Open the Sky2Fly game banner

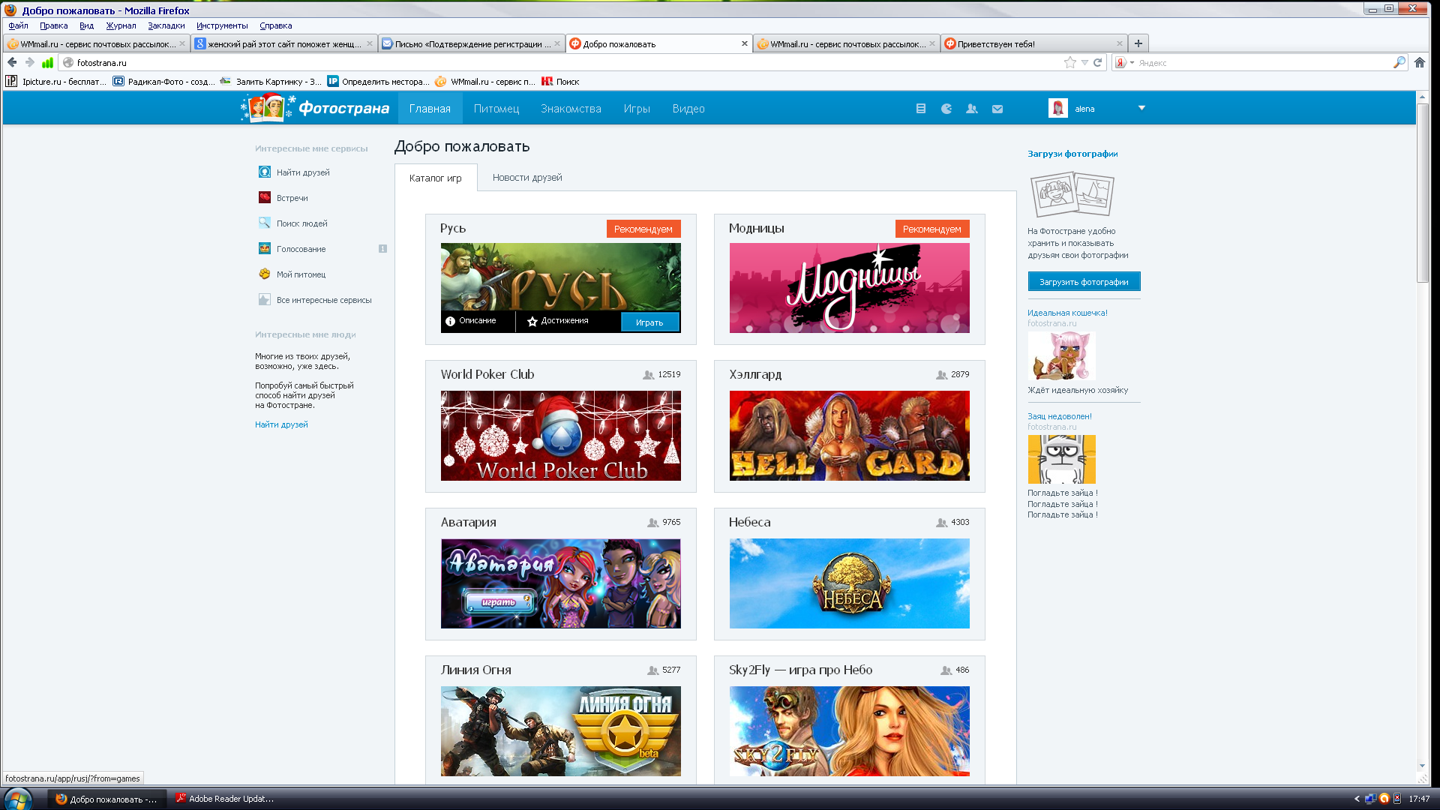(x=850, y=731)
